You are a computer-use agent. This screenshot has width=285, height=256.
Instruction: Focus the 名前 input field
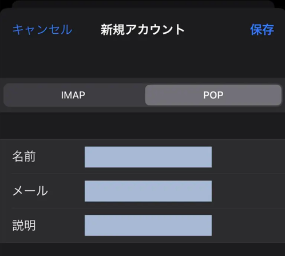[x=148, y=157]
